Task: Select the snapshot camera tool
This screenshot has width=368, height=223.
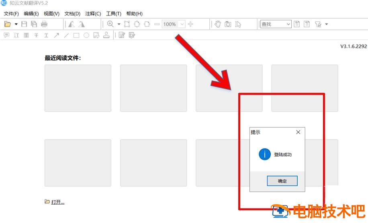Action: click(228, 24)
